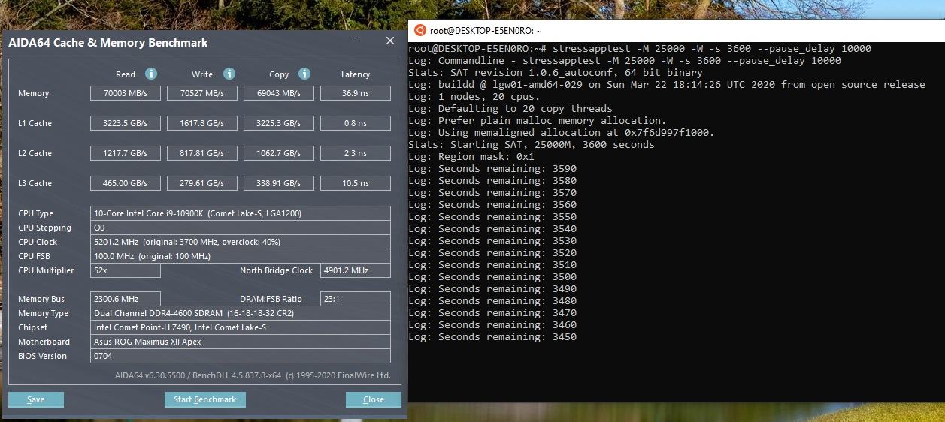Click the CPU FSB field 100.0 MHz
Viewport: 945px width, 422px height.
[241, 256]
